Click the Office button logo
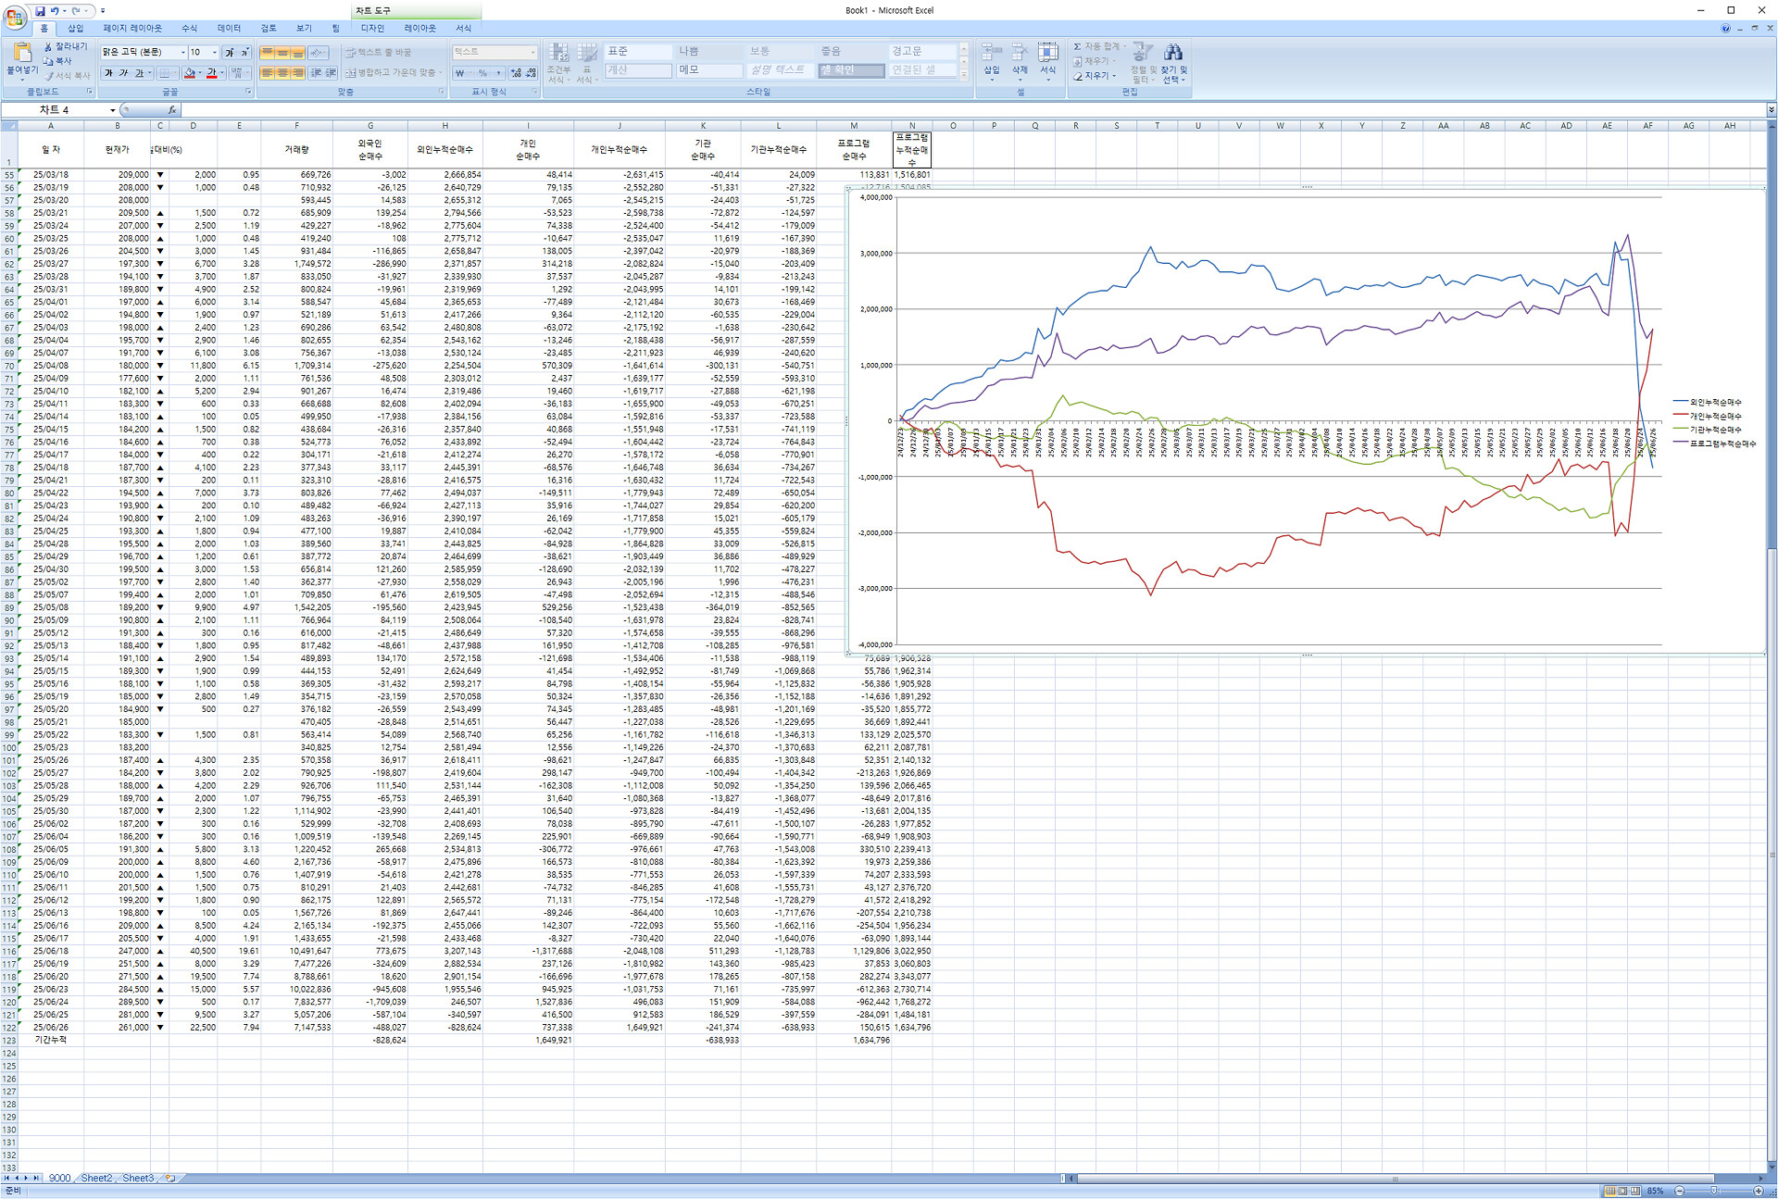The height and width of the screenshot is (1199, 1778). [14, 16]
